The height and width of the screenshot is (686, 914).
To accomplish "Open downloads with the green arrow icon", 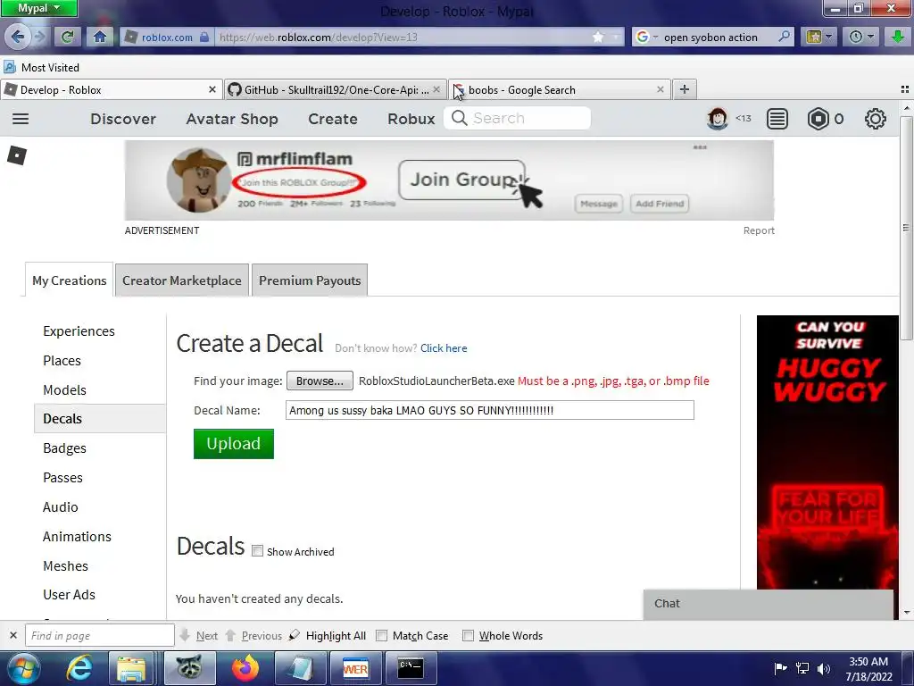I will tap(898, 37).
